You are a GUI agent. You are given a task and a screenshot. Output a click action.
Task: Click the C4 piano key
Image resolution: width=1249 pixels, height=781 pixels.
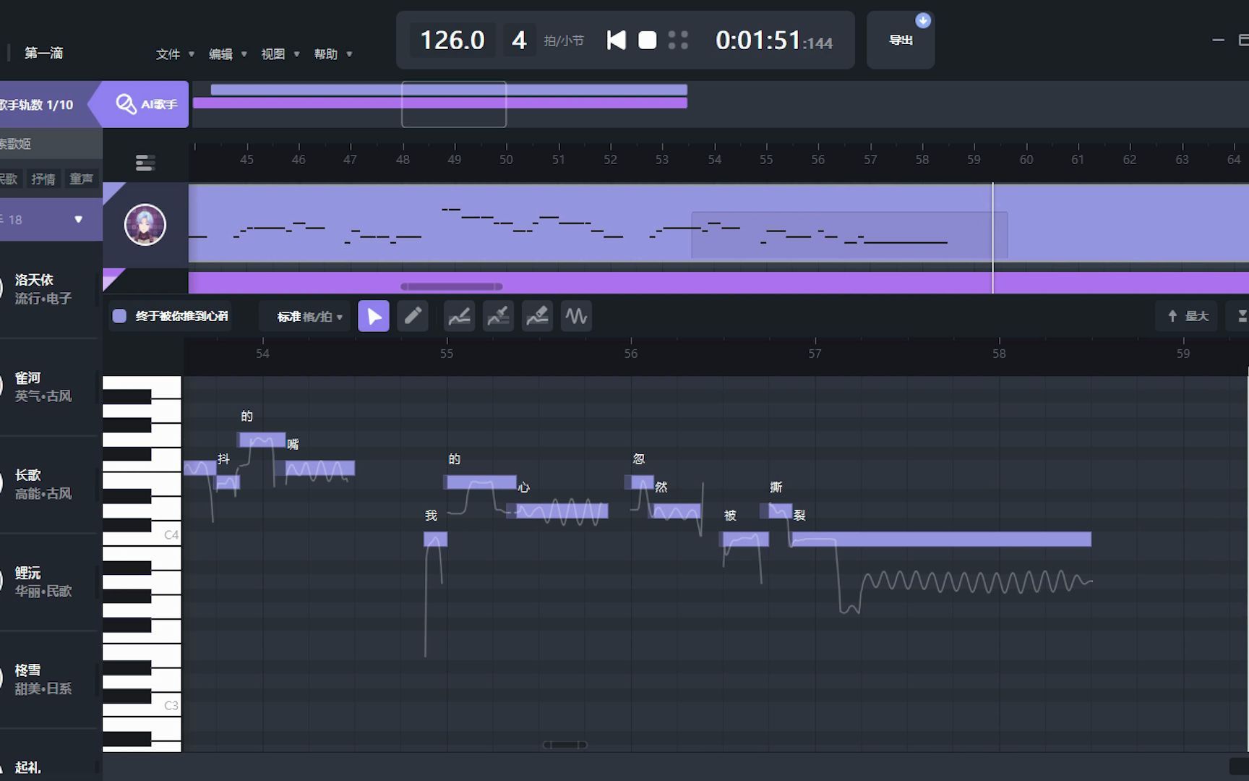coord(142,537)
